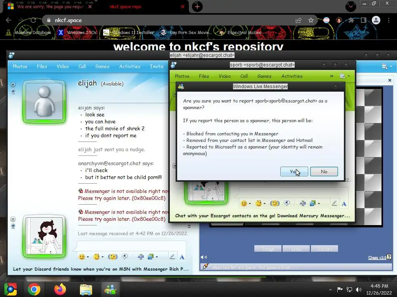Open Activities in elijah chat window
This screenshot has height=297, width=397.
129,67
